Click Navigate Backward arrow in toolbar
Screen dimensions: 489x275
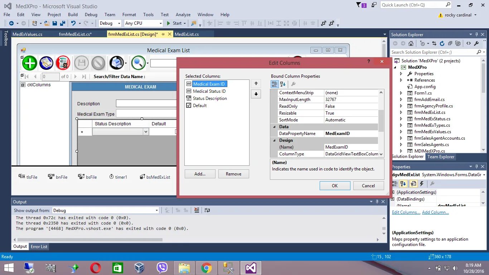(x=11, y=23)
